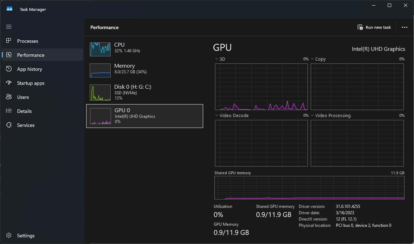Click the App history clock icon
Screen dimensions: 414x244
[x=9, y=69]
